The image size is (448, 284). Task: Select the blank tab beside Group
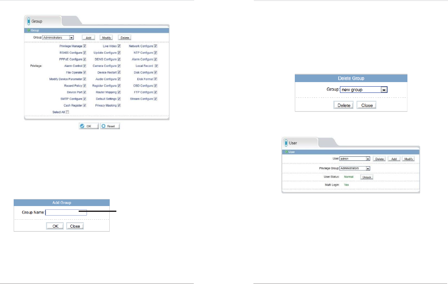coord(72,21)
